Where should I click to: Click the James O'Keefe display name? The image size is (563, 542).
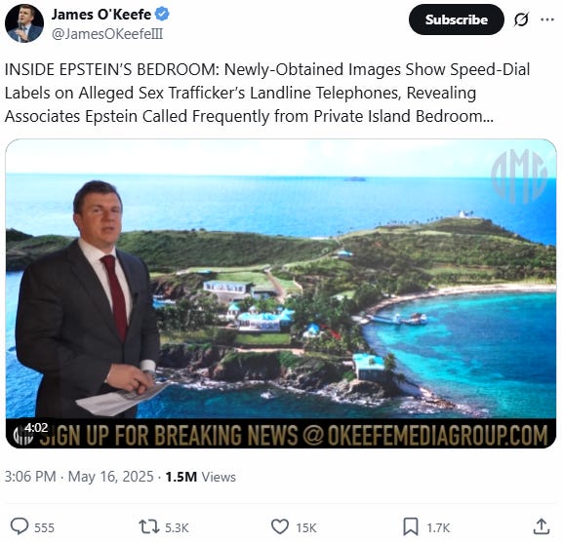tap(101, 15)
